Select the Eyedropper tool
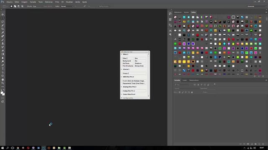Image resolution: width=268 pixels, height=150 pixels. tap(3, 32)
